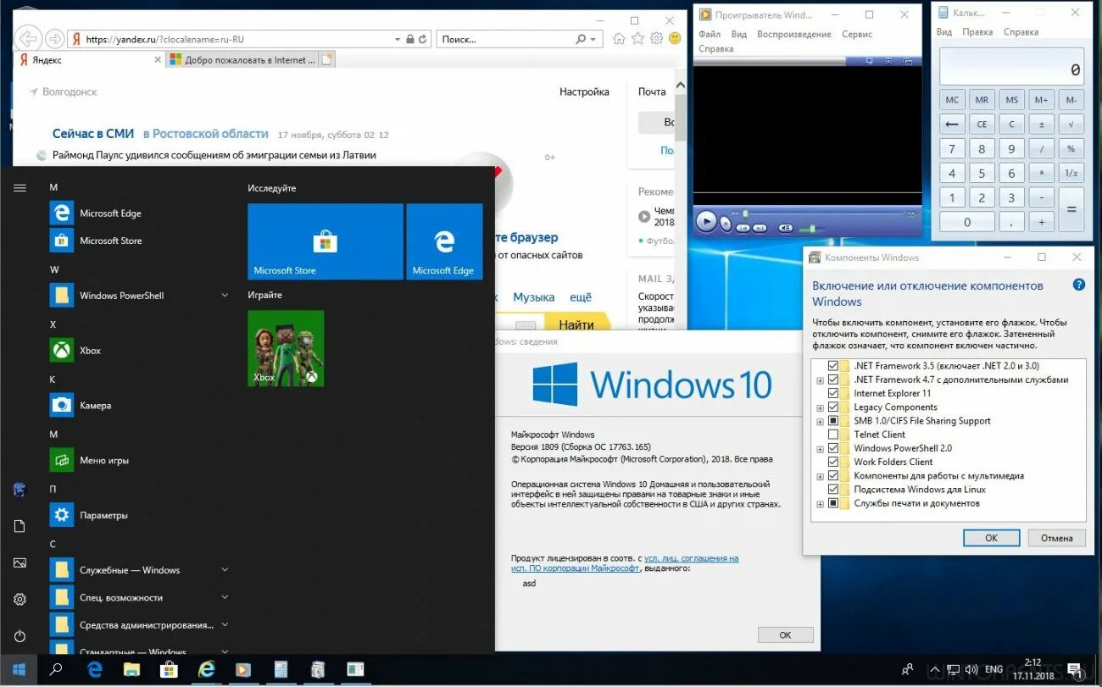Toggle Legacy Components checkbox
Screen dimensions: 1102x687
(x=833, y=407)
